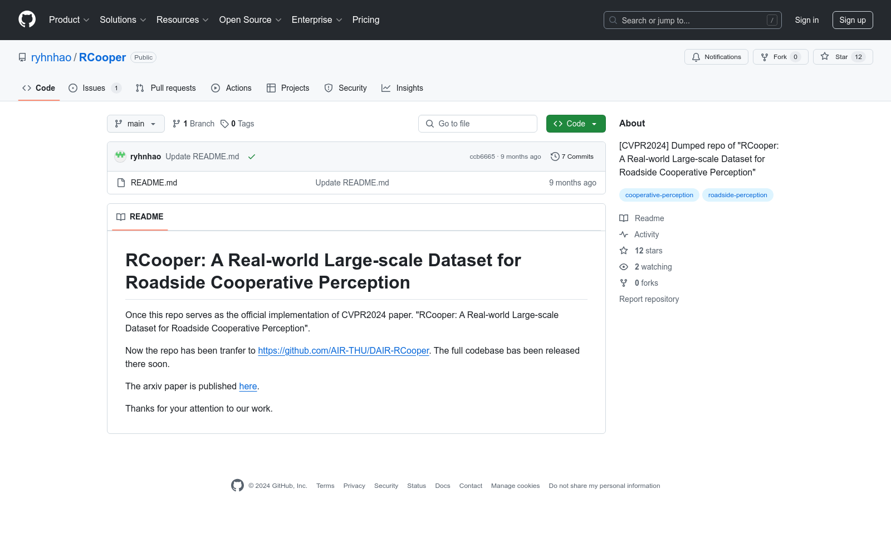Select the cooperative-perception topic tag
The height and width of the screenshot is (557, 891).
click(659, 195)
